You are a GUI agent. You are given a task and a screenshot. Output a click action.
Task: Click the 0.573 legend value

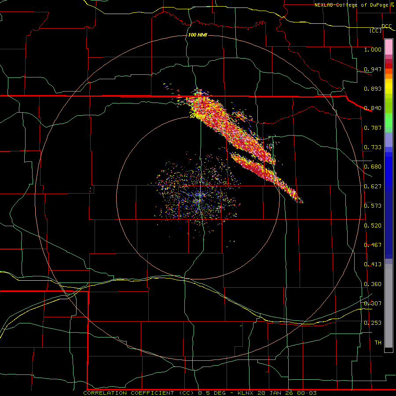pyautogui.click(x=373, y=206)
